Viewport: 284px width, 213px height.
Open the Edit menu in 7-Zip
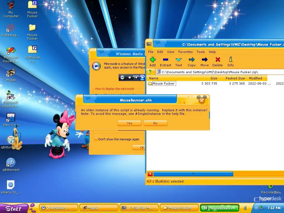(160, 52)
